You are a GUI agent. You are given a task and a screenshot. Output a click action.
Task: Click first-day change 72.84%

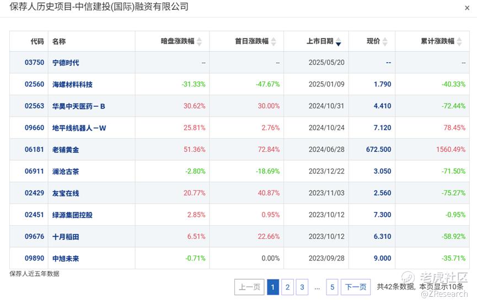269,149
